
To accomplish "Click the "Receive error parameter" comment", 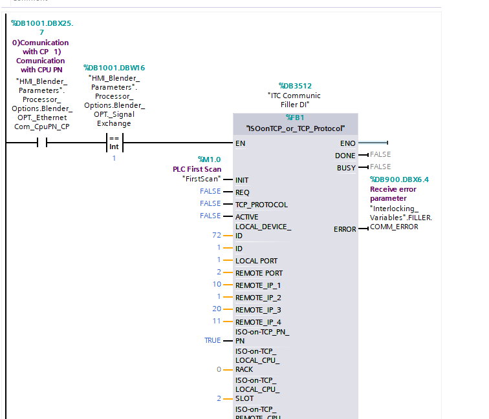I will [393, 194].
